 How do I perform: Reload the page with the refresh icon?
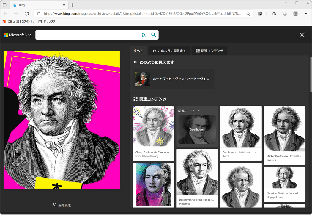click(x=27, y=14)
